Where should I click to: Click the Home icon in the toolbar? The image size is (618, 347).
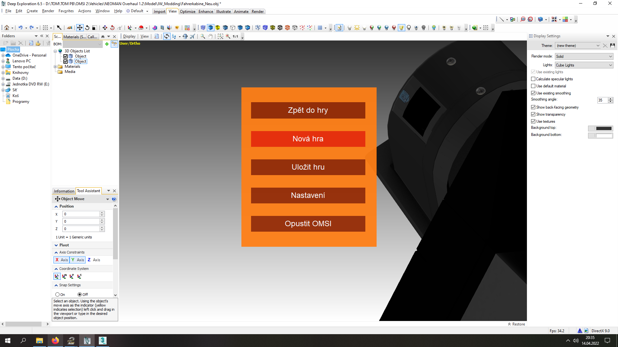(6, 28)
